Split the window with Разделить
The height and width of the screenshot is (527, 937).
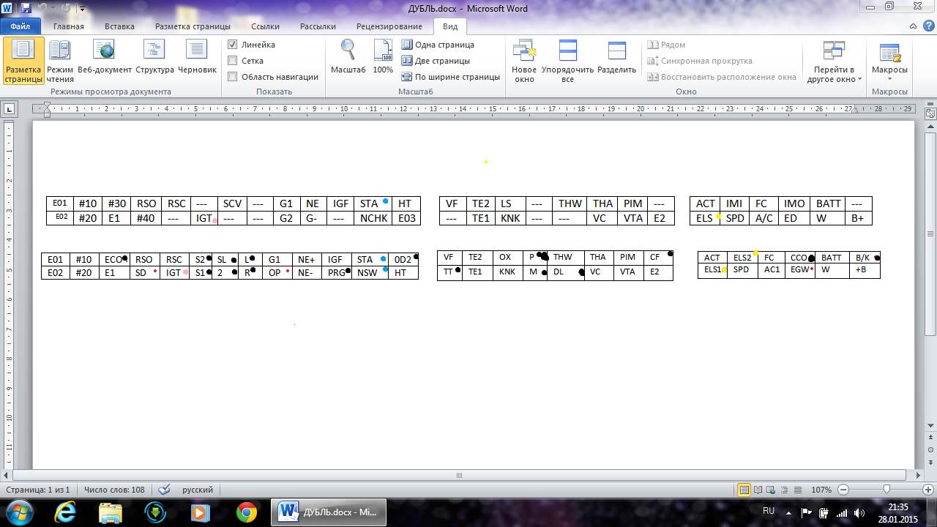tap(616, 60)
